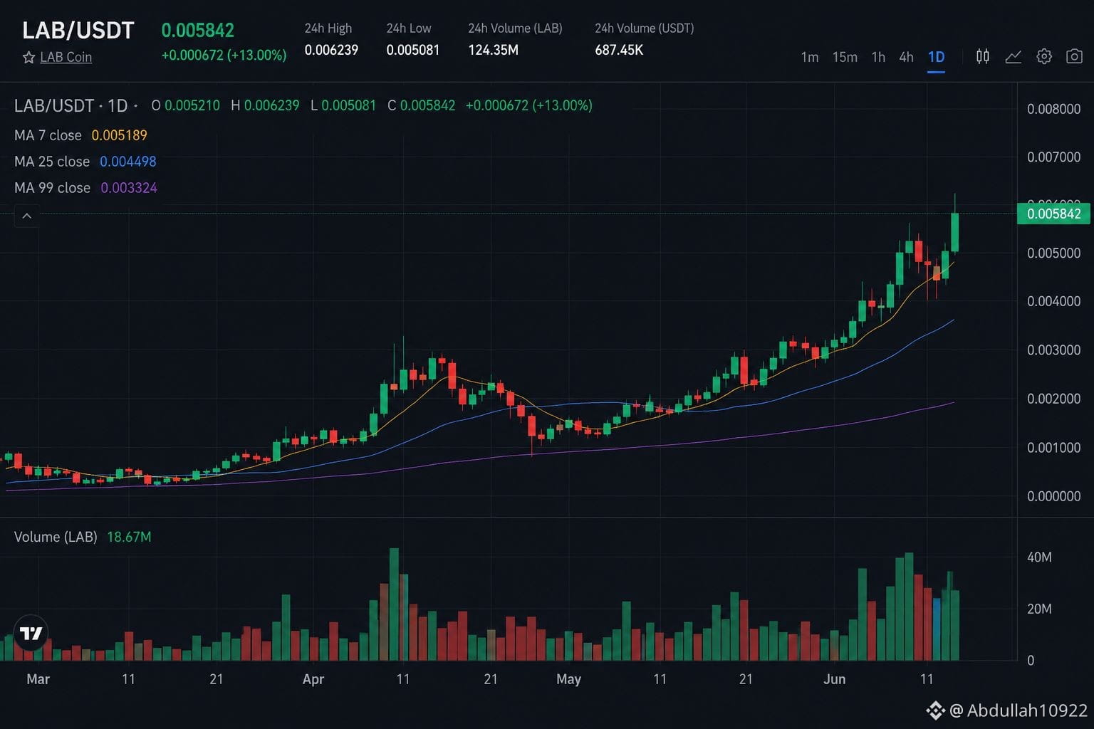This screenshot has height=729, width=1094.
Task: Click the LAB/USDT pair heading
Action: click(x=78, y=31)
